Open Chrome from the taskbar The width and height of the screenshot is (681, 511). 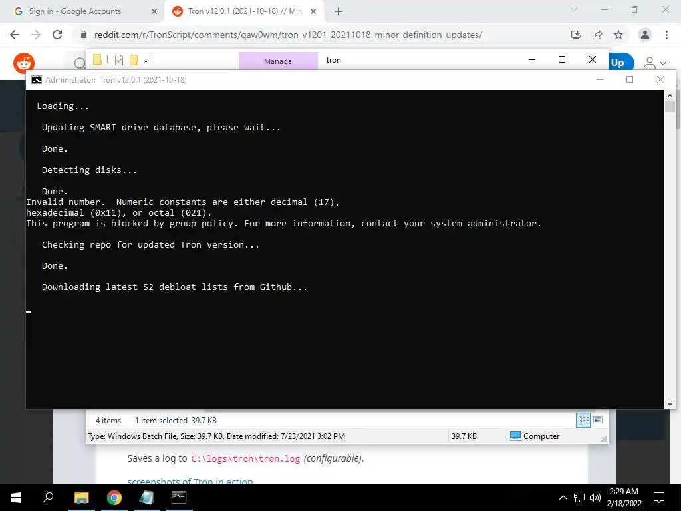click(x=114, y=498)
